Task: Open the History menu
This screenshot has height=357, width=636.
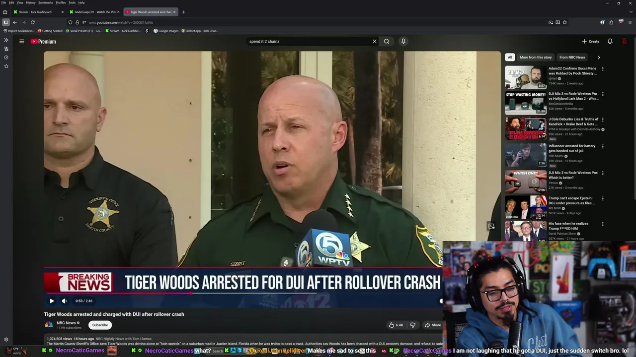Action: point(31,2)
